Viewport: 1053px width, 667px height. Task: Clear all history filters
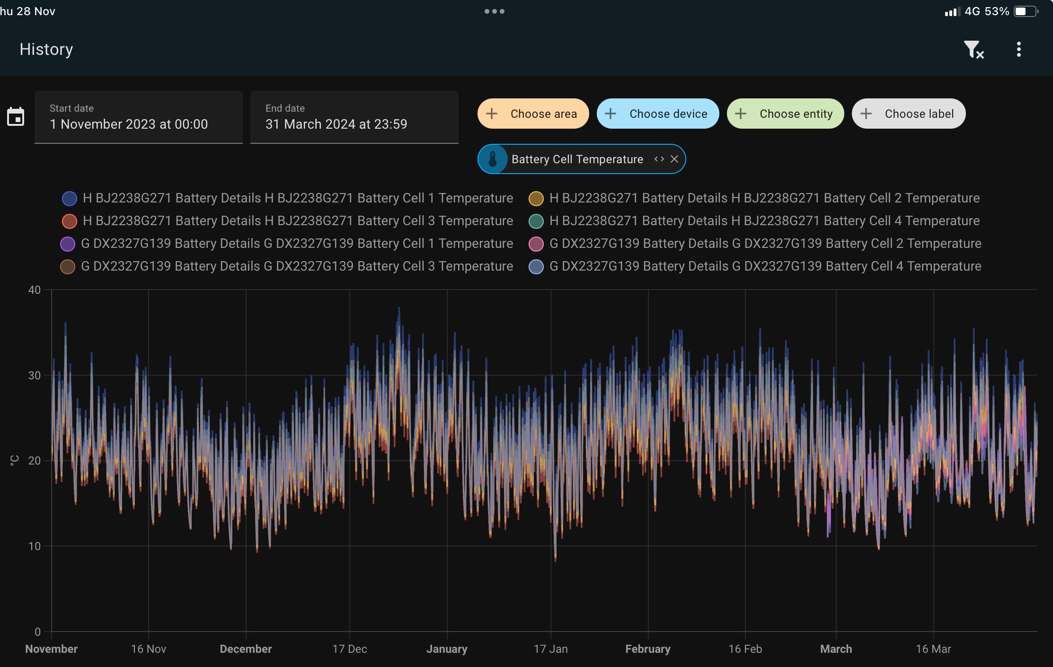pyautogui.click(x=973, y=50)
